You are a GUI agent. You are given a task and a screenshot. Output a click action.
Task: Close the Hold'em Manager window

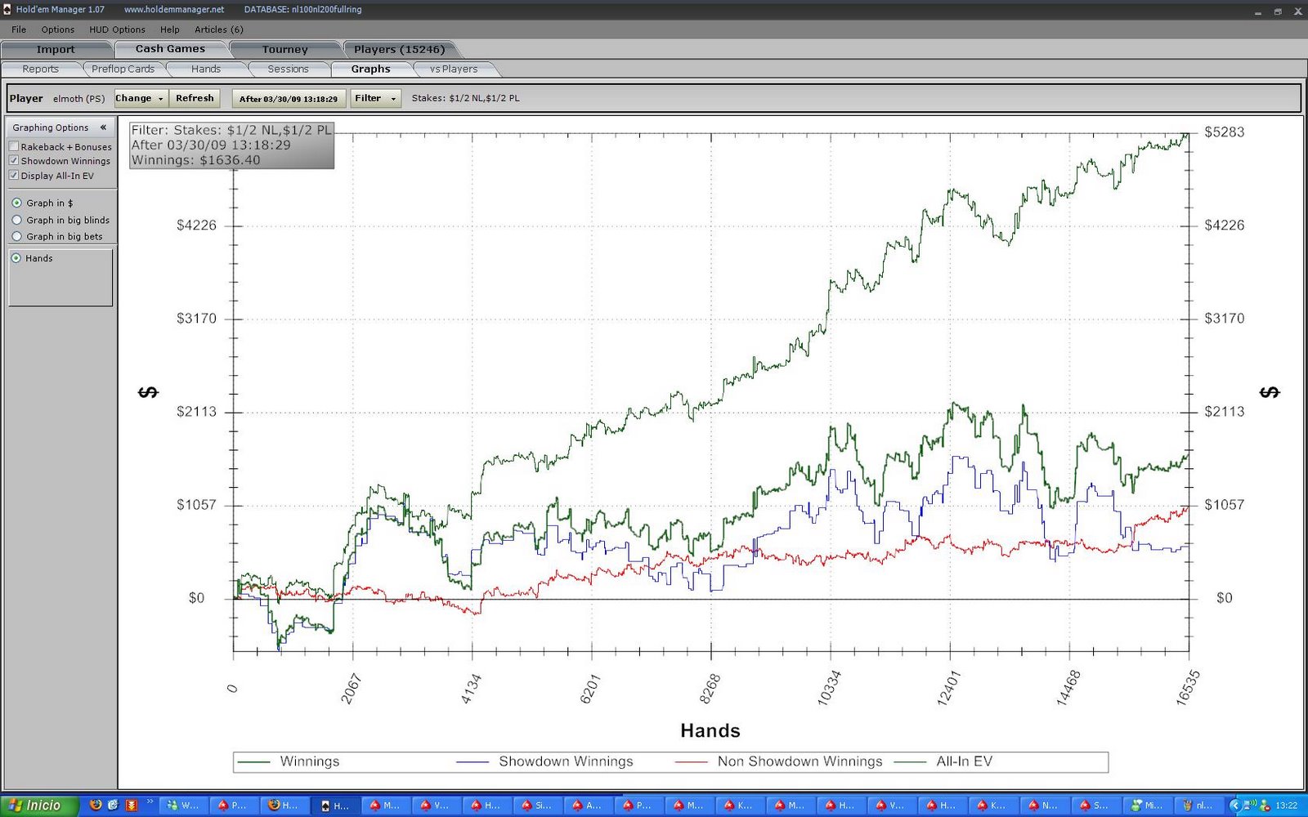pyautogui.click(x=1297, y=11)
